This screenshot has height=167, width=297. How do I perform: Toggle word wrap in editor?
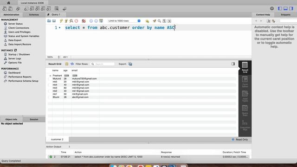(x=169, y=21)
